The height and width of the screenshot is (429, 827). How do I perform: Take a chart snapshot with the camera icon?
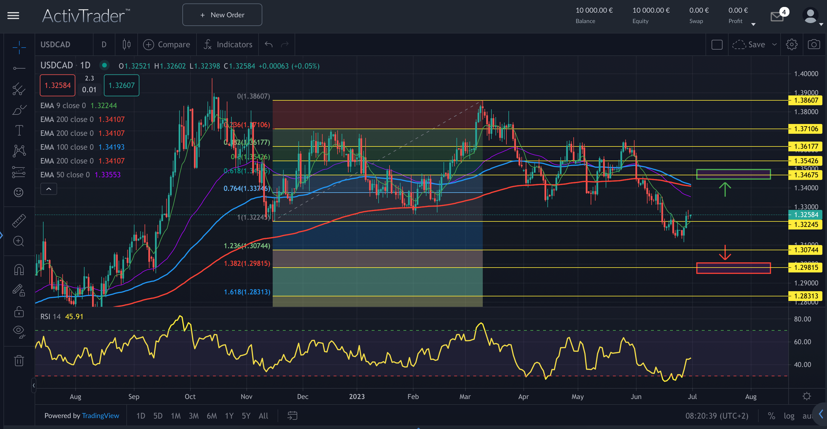coord(814,44)
